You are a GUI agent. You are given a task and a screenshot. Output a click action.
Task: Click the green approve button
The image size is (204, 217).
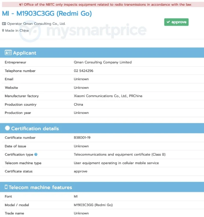(176, 22)
